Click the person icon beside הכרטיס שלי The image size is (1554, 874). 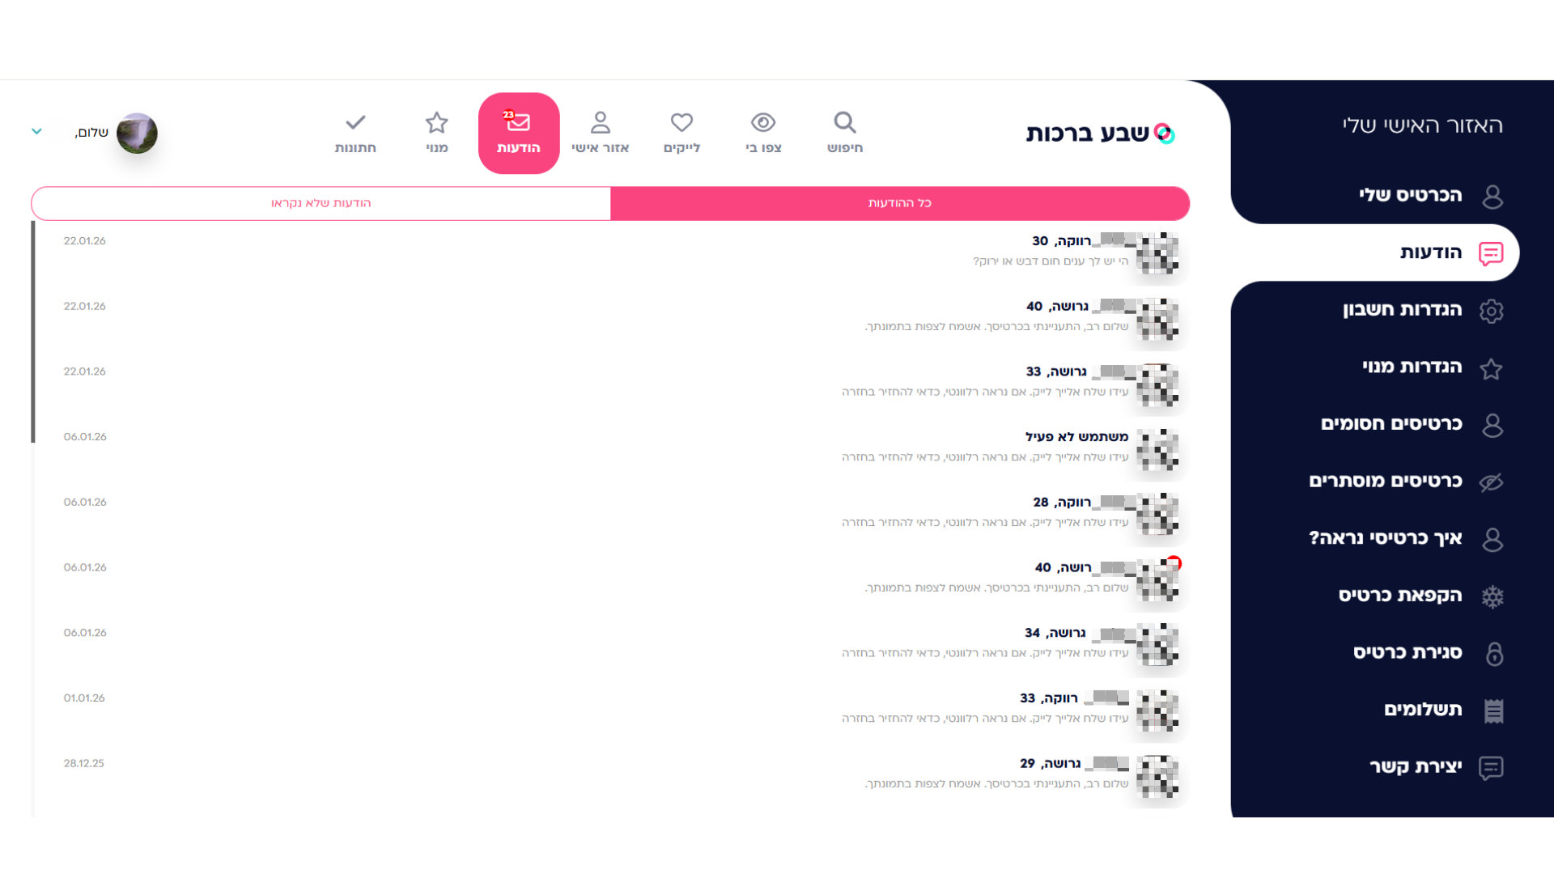(1492, 196)
